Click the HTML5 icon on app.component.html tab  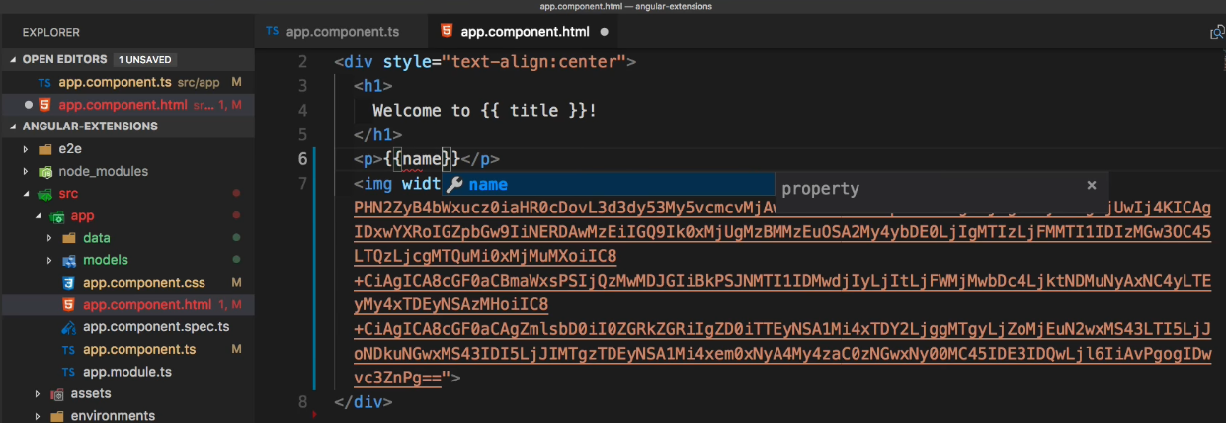(x=447, y=31)
